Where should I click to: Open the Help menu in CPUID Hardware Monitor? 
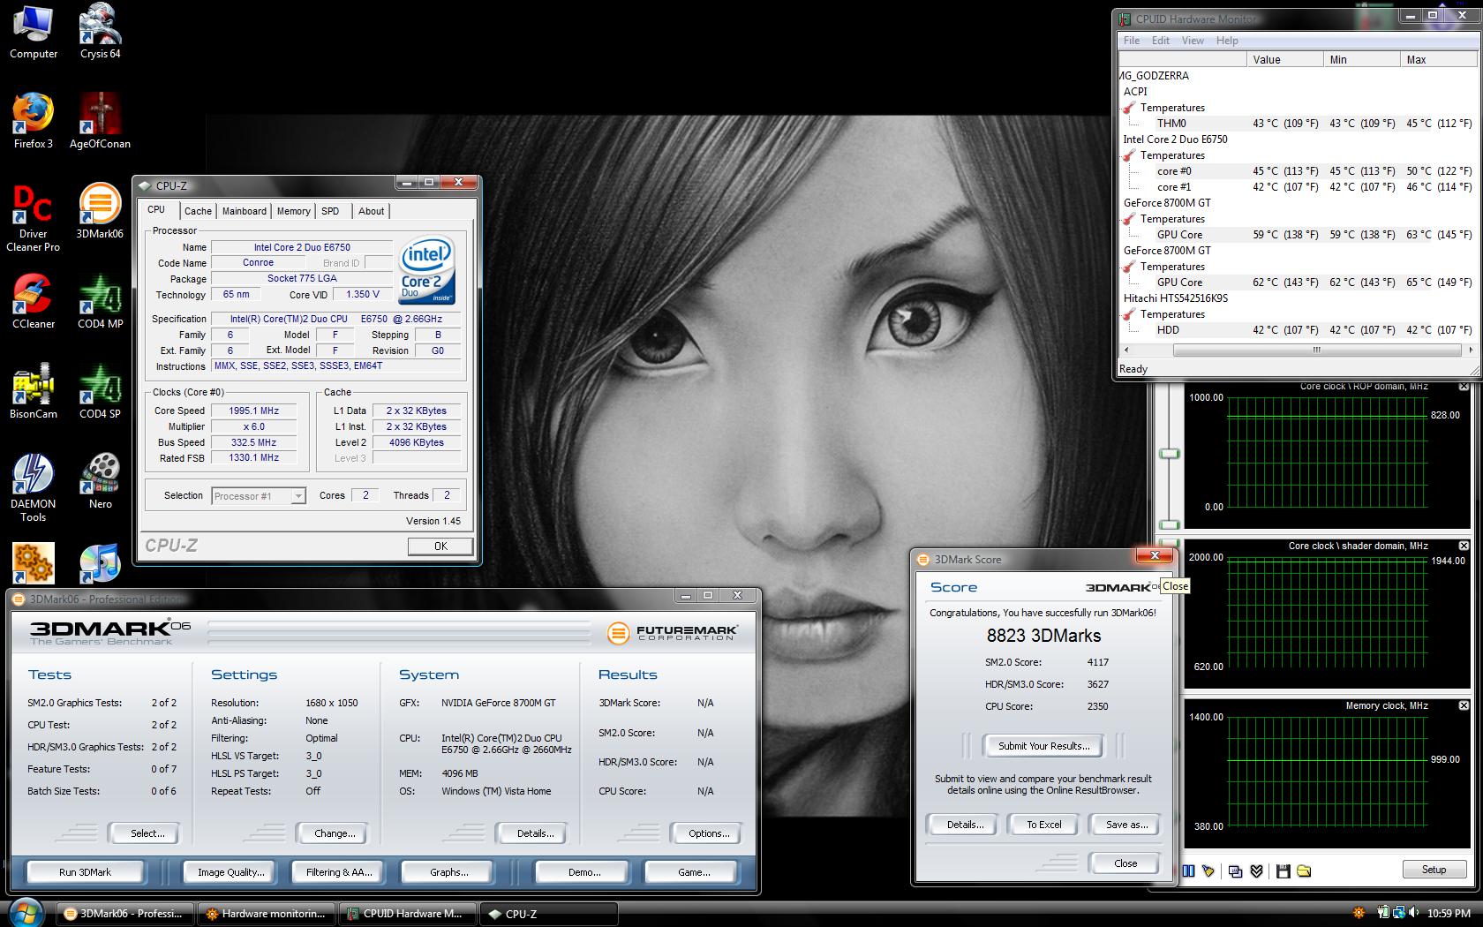[1227, 41]
